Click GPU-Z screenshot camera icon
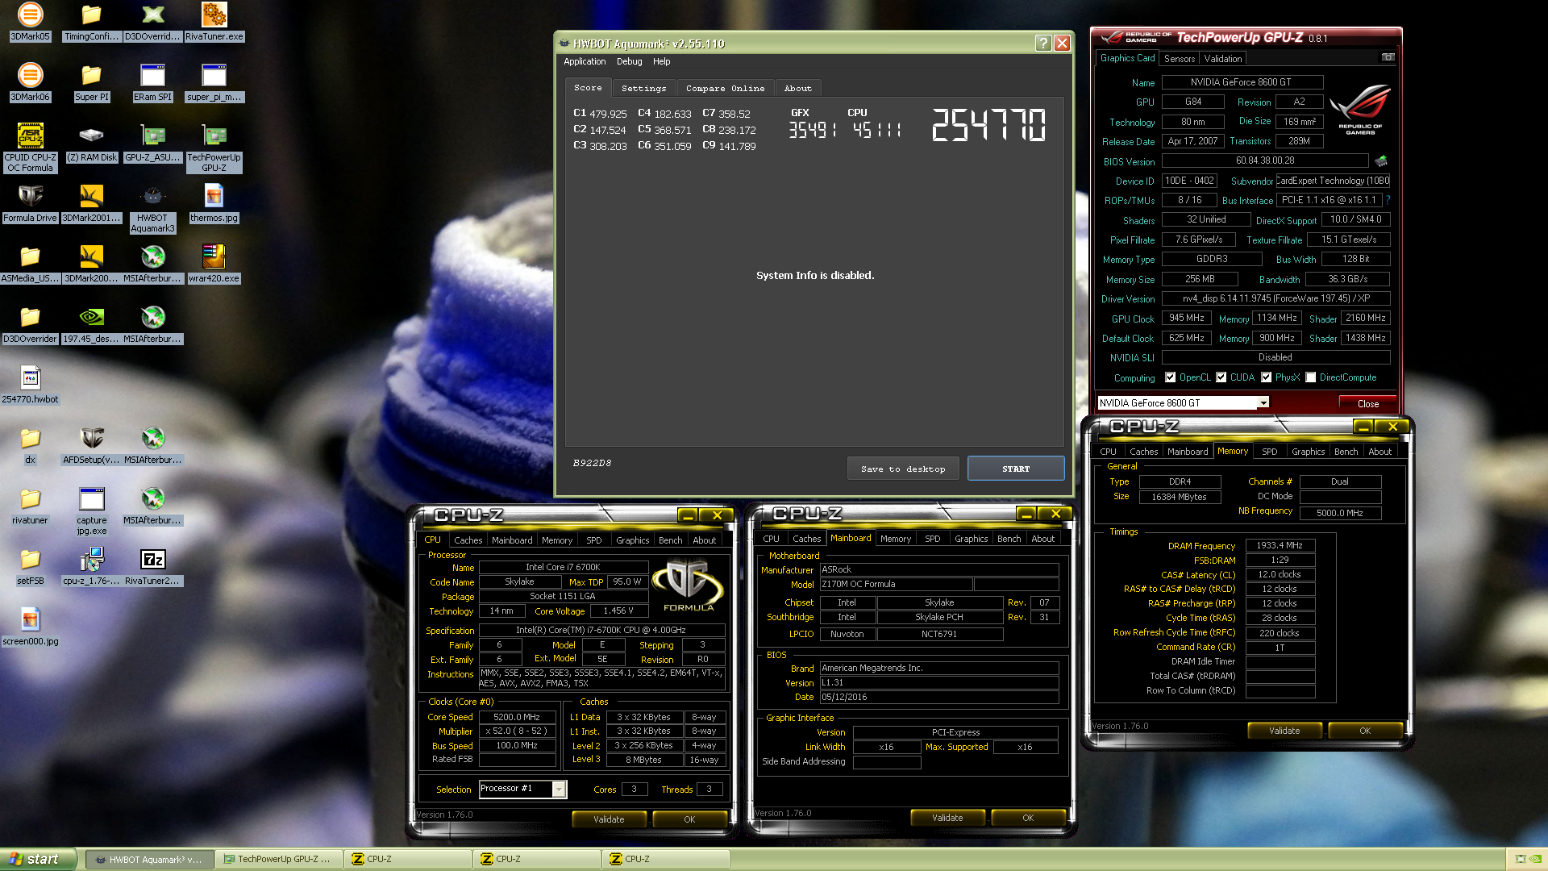Image resolution: width=1548 pixels, height=871 pixels. [x=1388, y=57]
